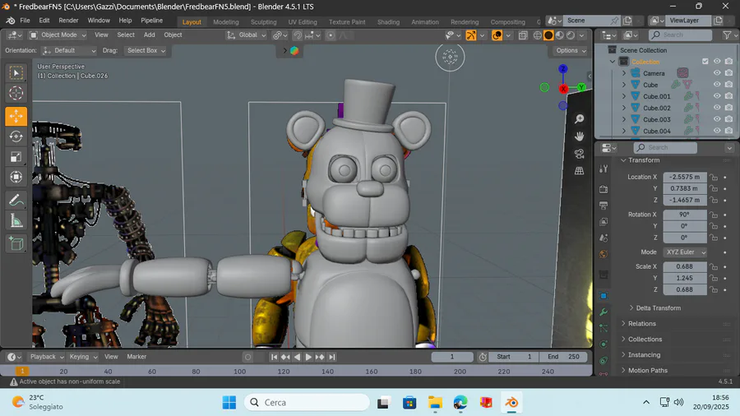Open the Options popover in viewport
This screenshot has height=416, width=740.
point(570,50)
